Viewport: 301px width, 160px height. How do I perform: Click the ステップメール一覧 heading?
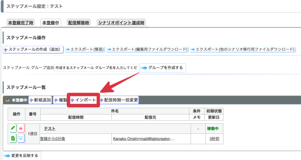[26, 88]
